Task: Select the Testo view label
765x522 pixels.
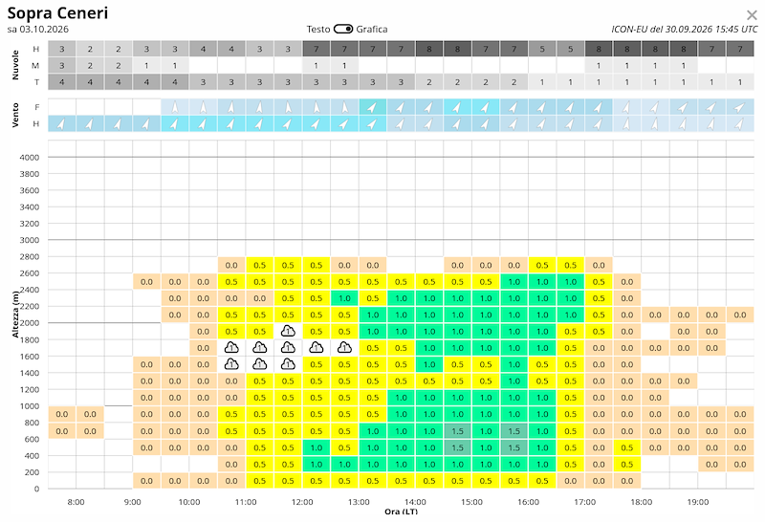Action: click(318, 30)
